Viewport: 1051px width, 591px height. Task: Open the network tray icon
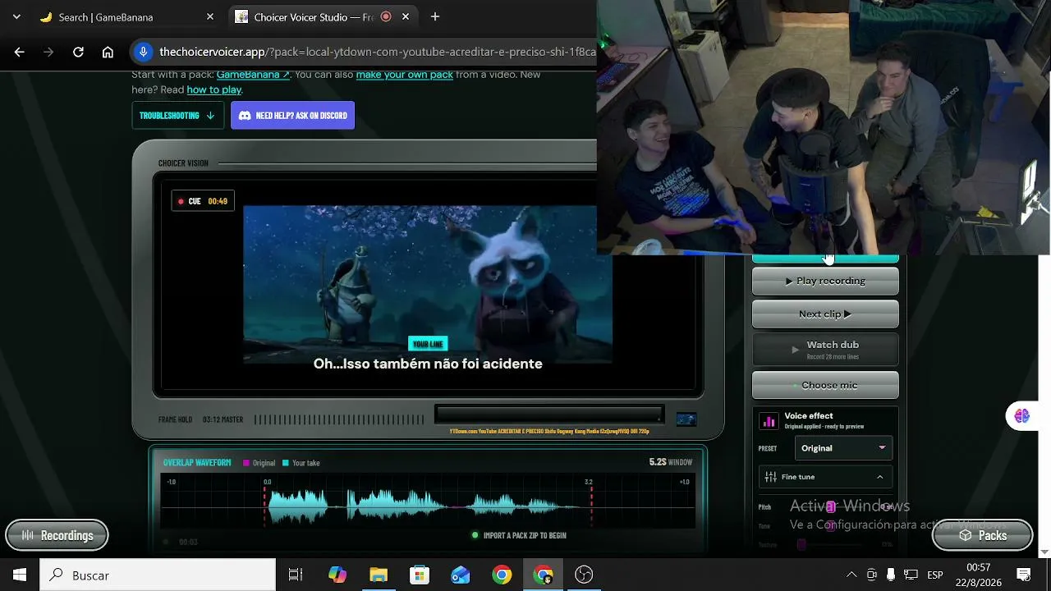[x=911, y=575]
